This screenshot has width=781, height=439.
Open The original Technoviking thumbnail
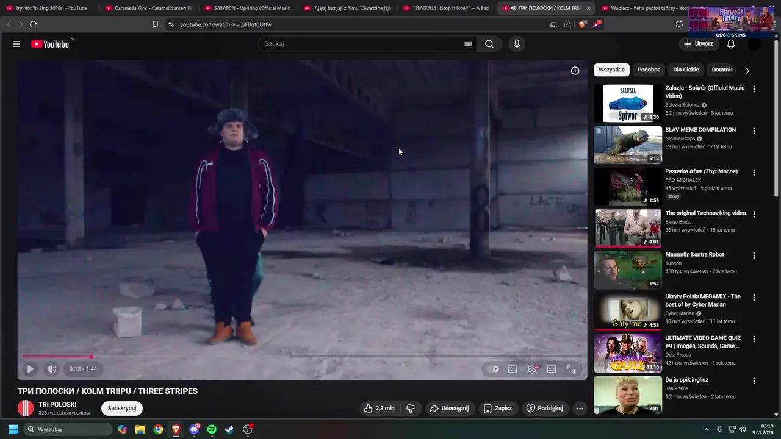pyautogui.click(x=628, y=228)
